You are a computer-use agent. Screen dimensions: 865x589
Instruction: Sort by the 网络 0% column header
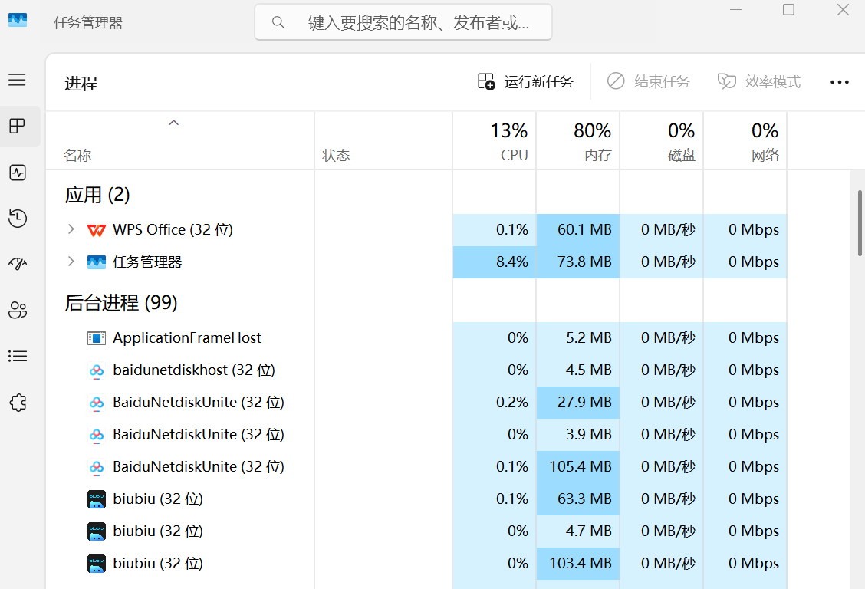(745, 141)
